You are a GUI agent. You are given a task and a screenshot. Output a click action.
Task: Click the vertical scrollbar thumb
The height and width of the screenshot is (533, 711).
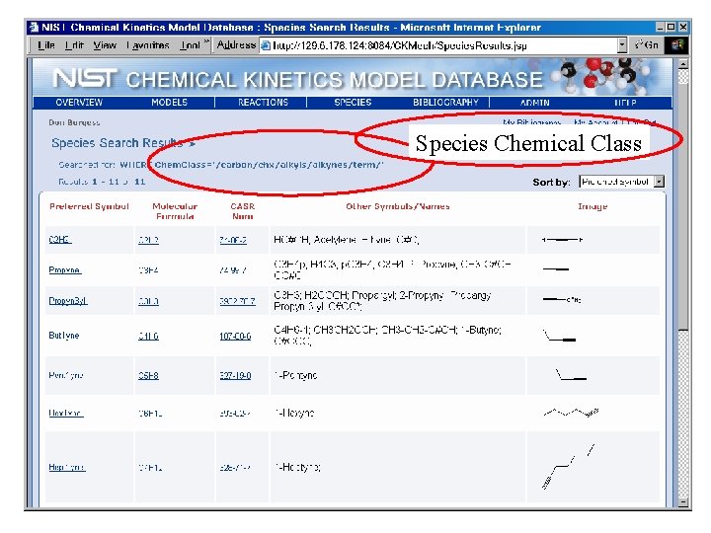coord(683,206)
